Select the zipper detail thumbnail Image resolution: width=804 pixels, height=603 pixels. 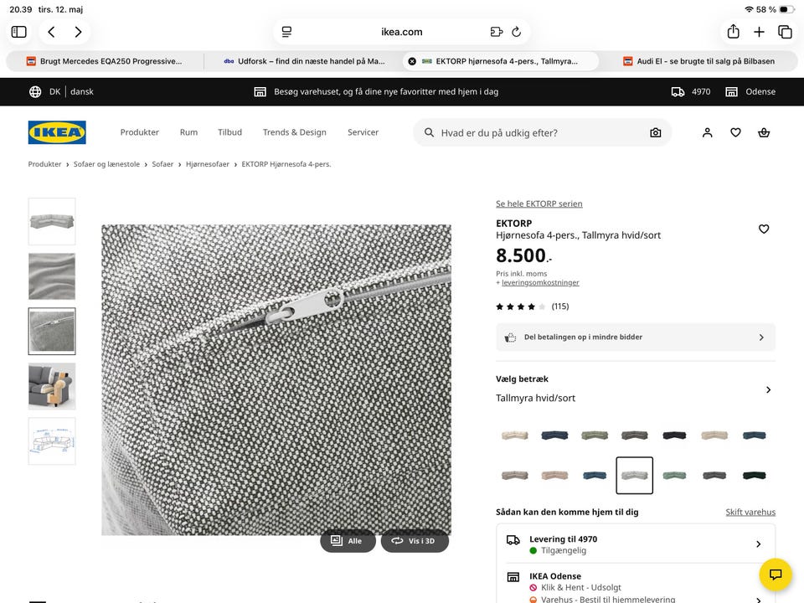click(x=52, y=332)
